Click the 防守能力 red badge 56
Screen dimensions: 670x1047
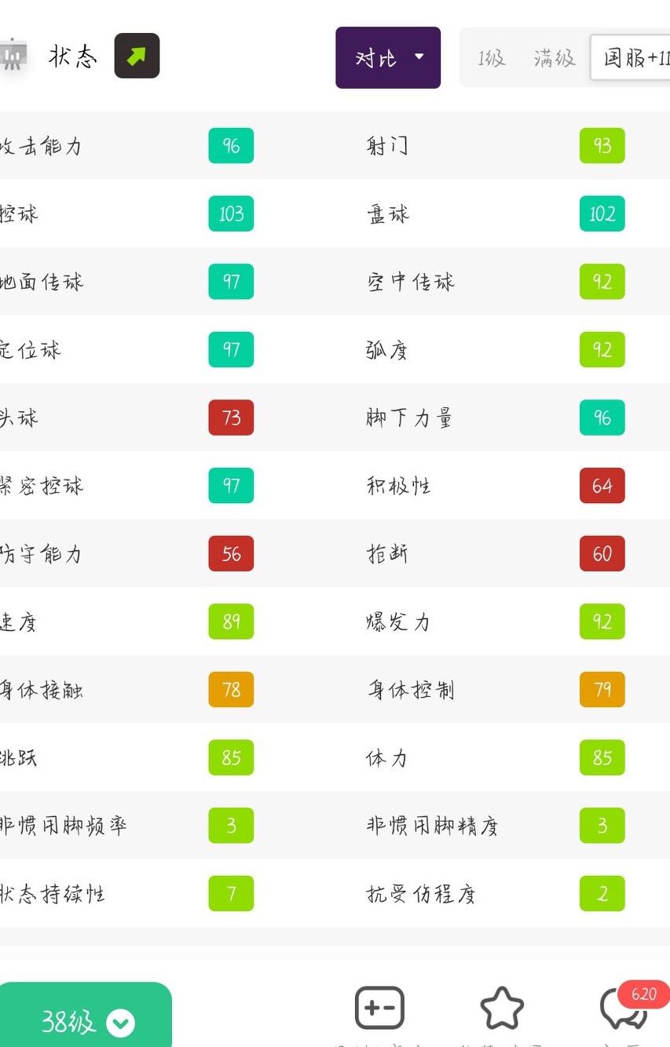point(231,553)
